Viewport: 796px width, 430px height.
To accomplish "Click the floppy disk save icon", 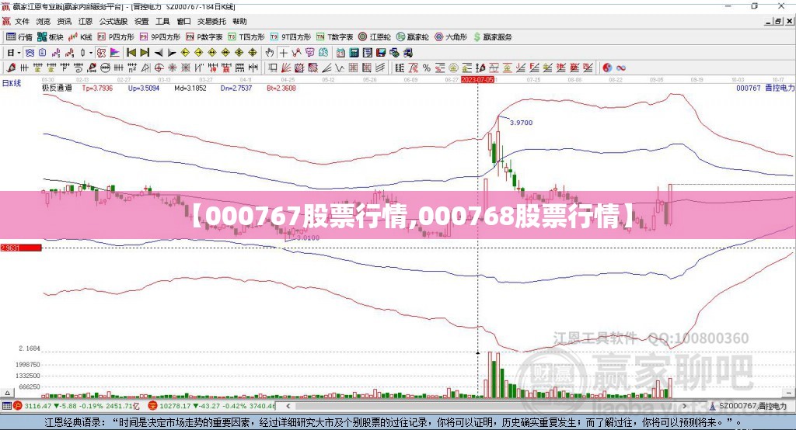I will 381,53.
